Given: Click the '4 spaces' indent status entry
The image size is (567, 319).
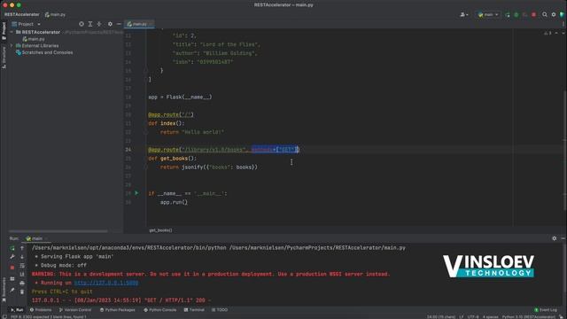Looking at the screenshot, I should (x=490, y=317).
